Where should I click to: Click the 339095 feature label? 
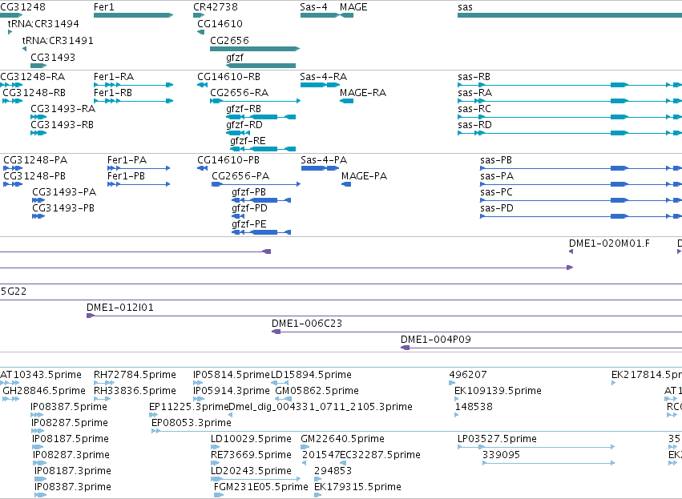pyautogui.click(x=501, y=455)
